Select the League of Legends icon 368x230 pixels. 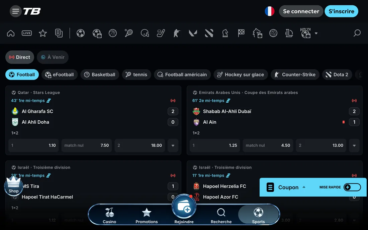tap(289, 33)
